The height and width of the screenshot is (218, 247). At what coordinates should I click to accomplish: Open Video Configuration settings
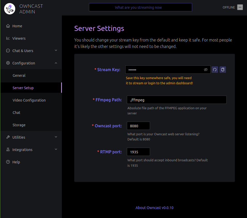(29, 100)
